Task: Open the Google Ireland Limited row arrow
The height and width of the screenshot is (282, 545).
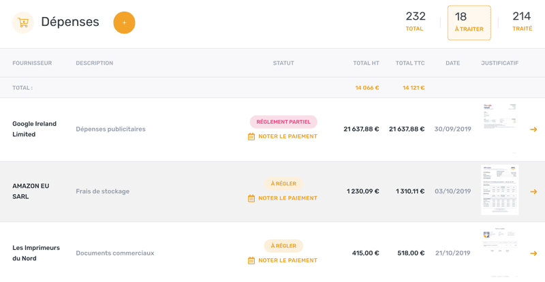Action: click(533, 129)
